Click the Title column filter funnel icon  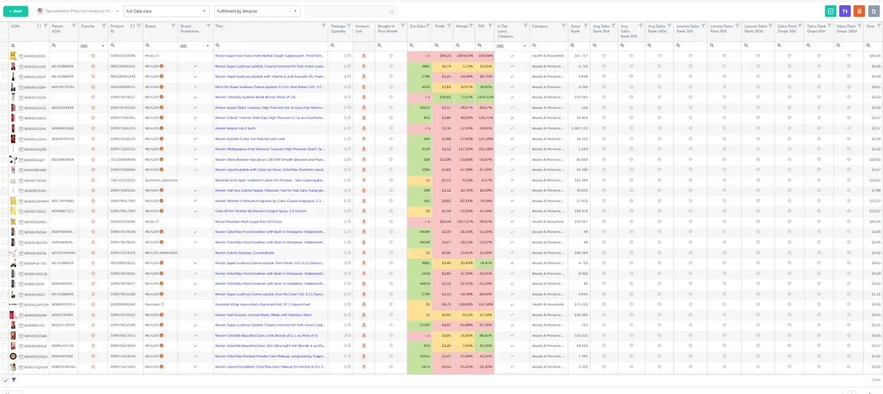[324, 26]
